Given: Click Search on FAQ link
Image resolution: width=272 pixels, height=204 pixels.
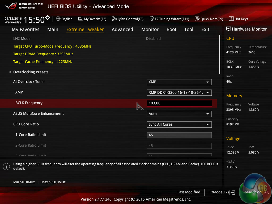Looking at the screenshot, I should point(257,192).
